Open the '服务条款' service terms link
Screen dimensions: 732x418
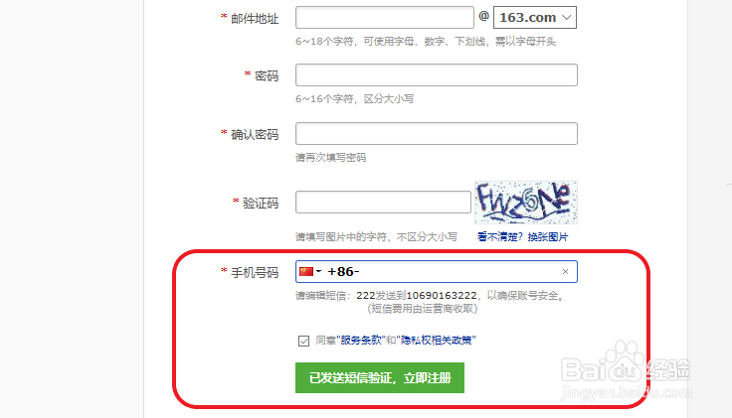[361, 341]
